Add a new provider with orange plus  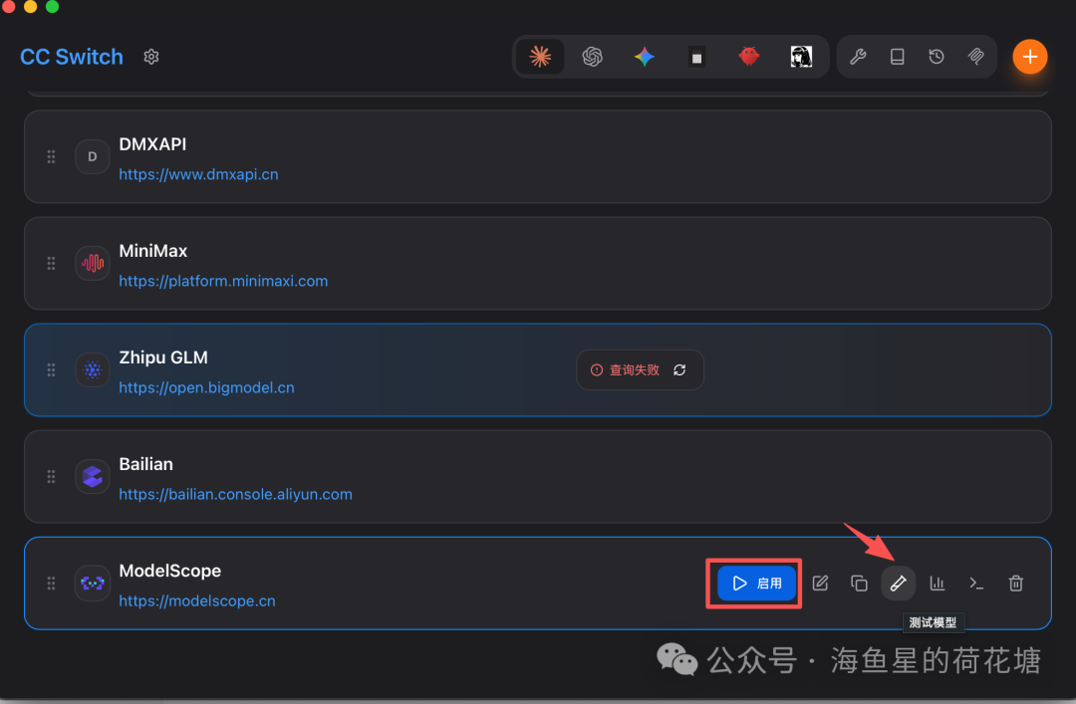click(1029, 57)
